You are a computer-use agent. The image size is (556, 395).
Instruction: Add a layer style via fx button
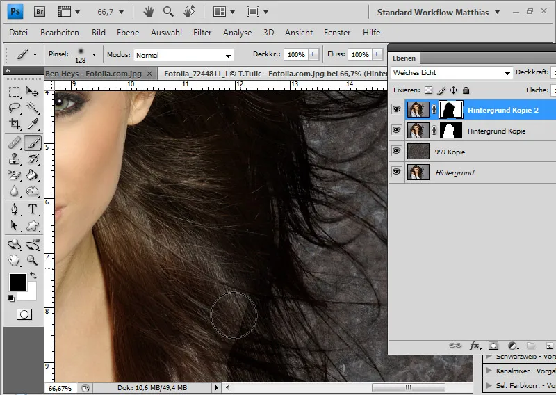point(475,346)
